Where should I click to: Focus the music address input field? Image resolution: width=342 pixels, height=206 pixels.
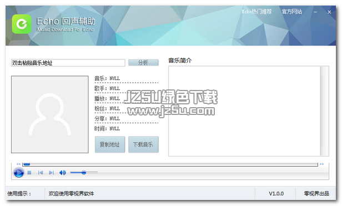(68, 63)
